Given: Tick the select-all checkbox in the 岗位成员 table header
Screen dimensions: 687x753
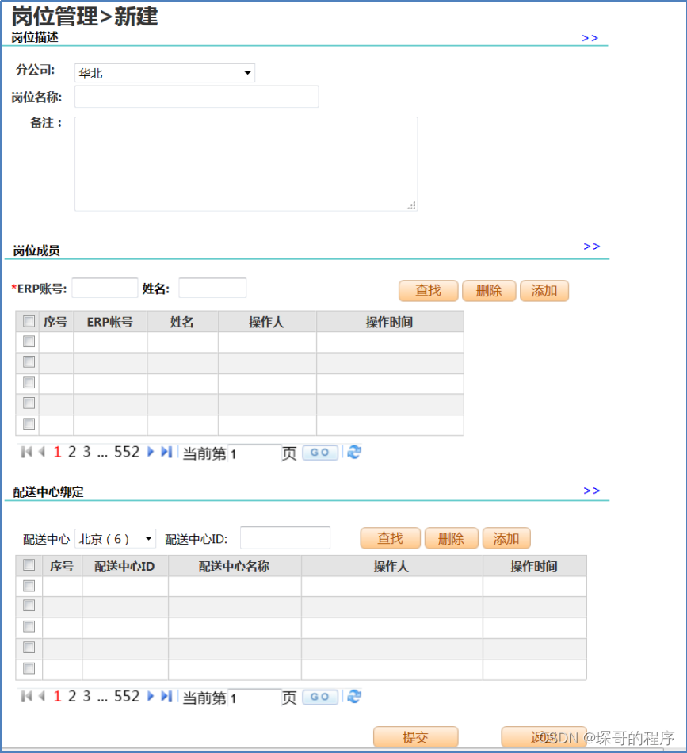Looking at the screenshot, I should click(29, 321).
